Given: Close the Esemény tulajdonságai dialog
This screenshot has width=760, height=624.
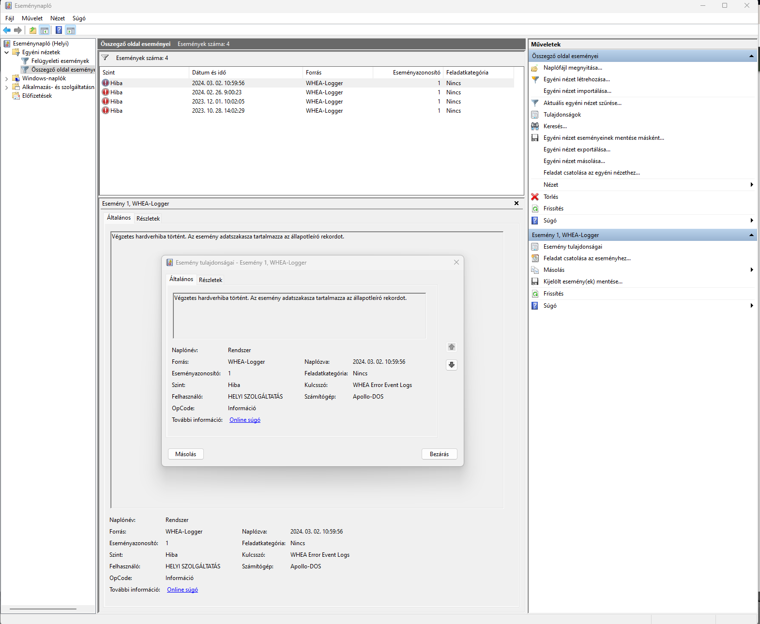Looking at the screenshot, I should [x=456, y=262].
